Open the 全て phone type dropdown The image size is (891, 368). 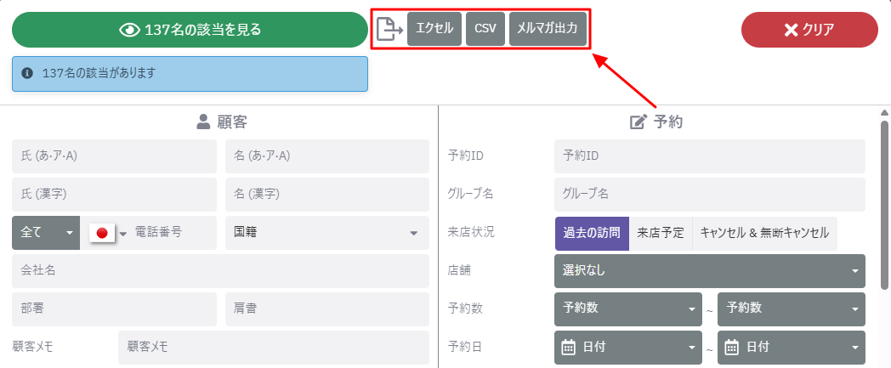coord(46,232)
